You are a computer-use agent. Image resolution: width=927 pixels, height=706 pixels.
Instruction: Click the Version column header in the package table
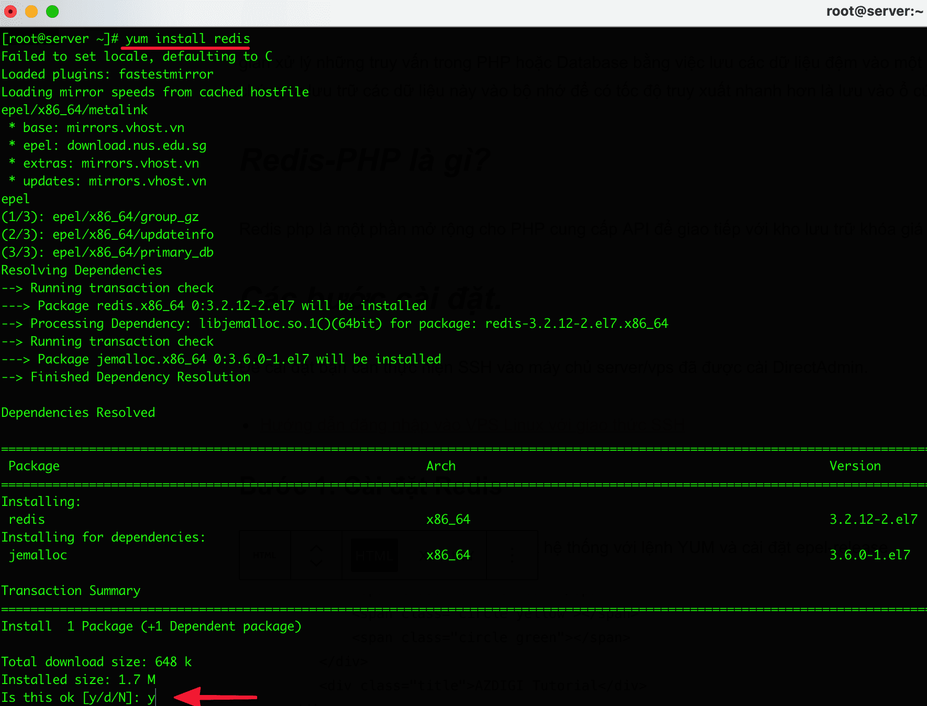click(855, 466)
